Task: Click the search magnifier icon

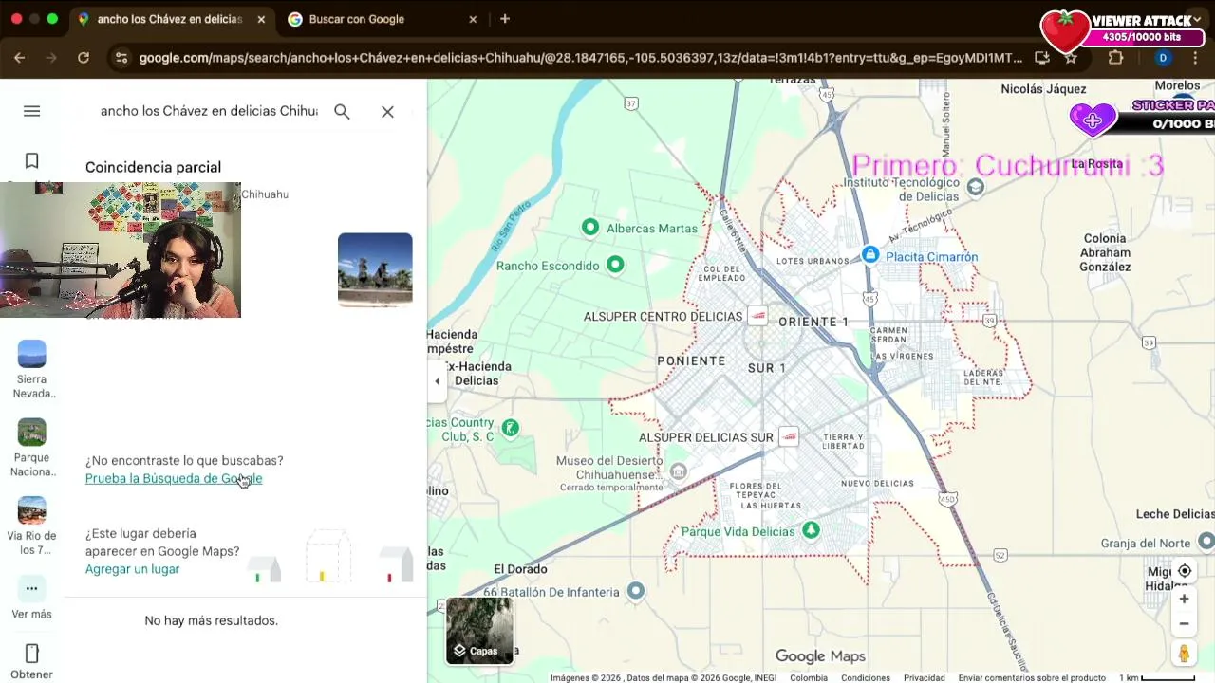Action: 342,112
